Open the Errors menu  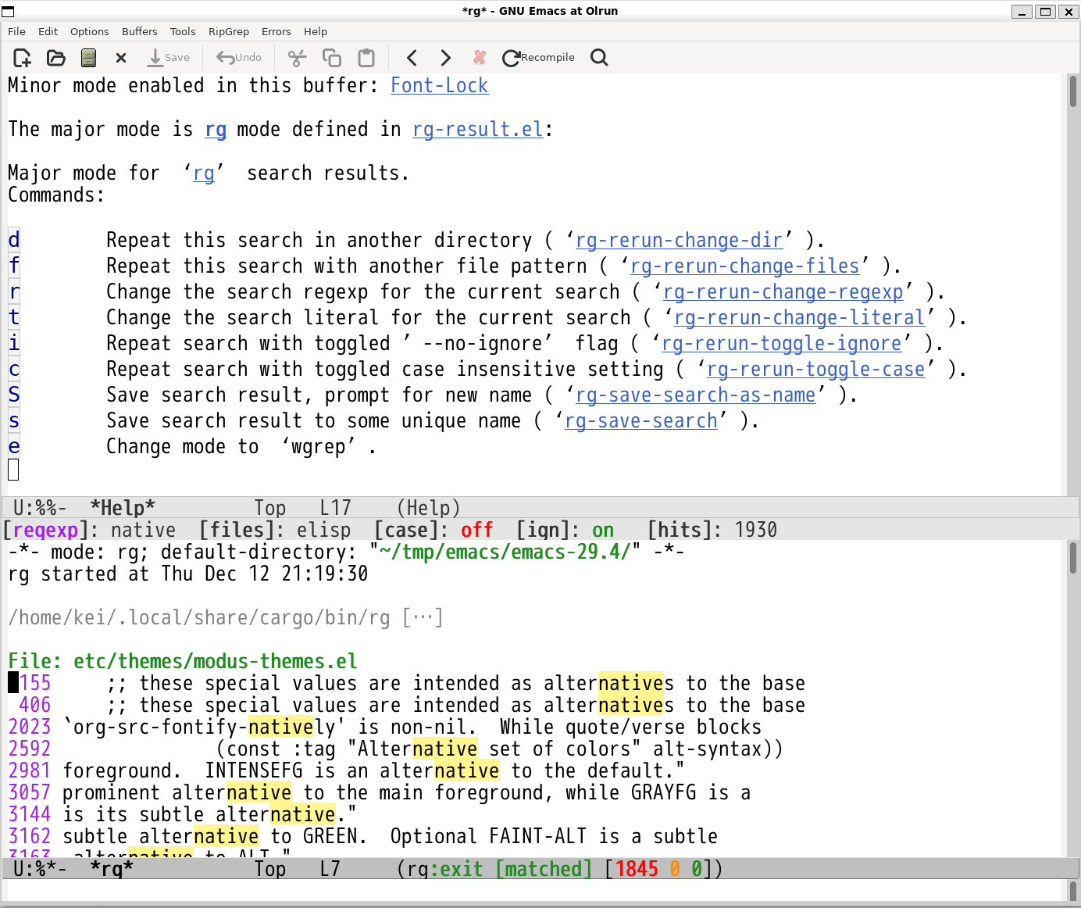(x=276, y=31)
